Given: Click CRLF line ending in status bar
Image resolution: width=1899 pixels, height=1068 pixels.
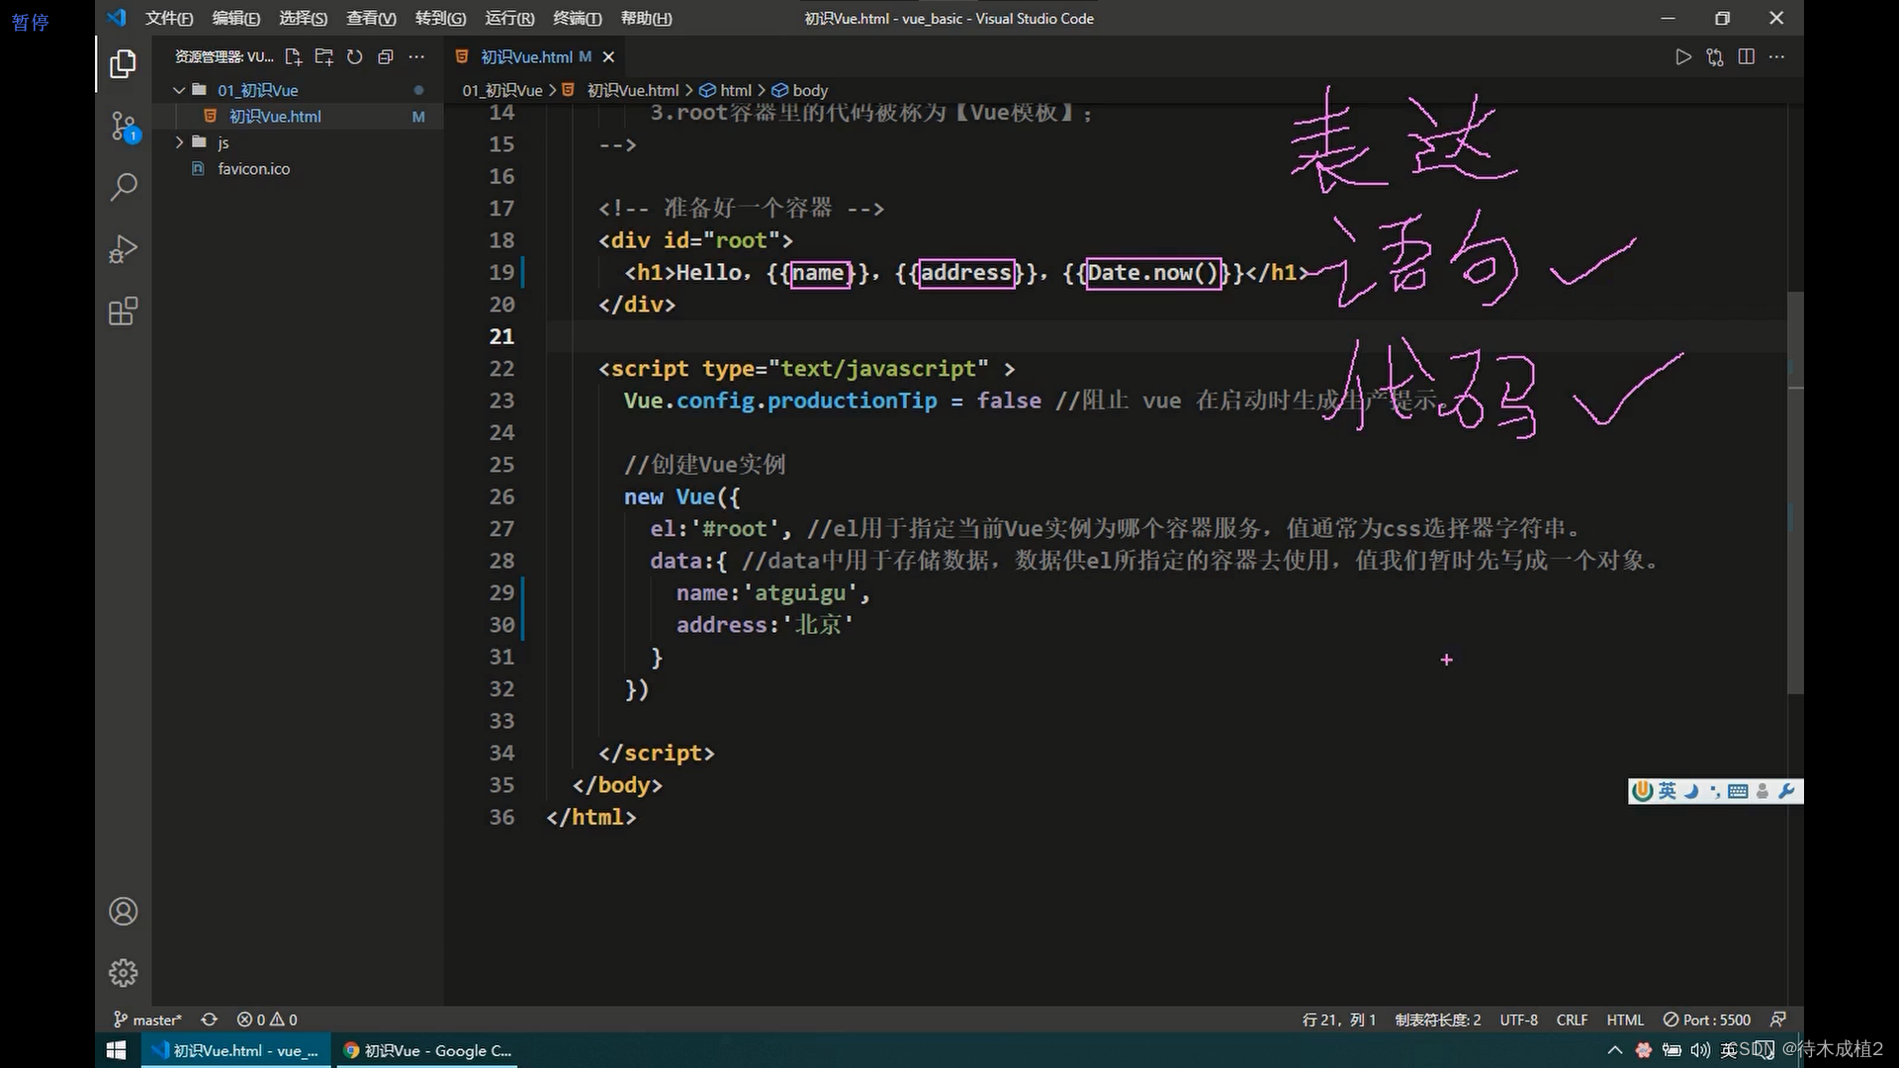Looking at the screenshot, I should click(x=1572, y=1020).
